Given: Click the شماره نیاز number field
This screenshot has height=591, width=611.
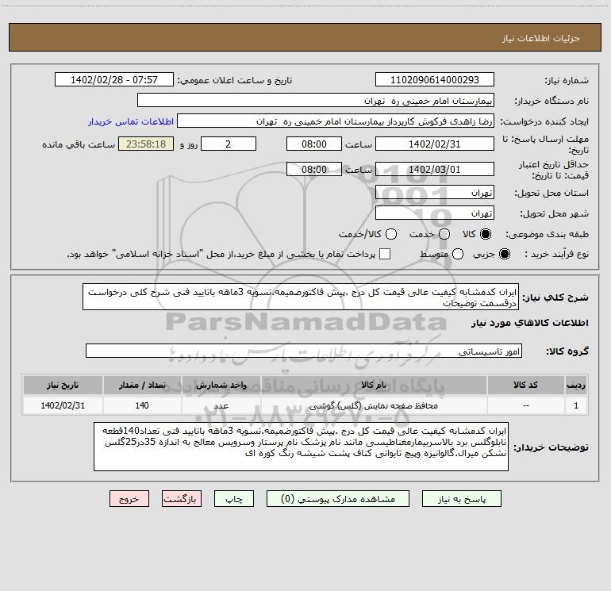Looking at the screenshot, I should [435, 80].
